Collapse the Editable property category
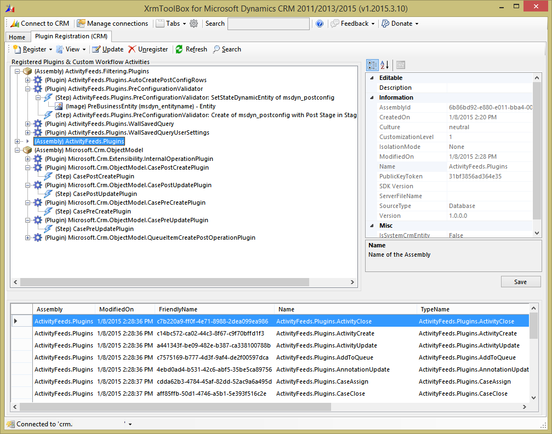 point(372,78)
